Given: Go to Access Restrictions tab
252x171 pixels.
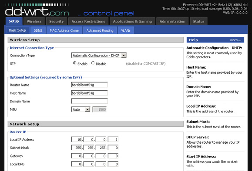Looking at the screenshot, I should click(x=88, y=21).
